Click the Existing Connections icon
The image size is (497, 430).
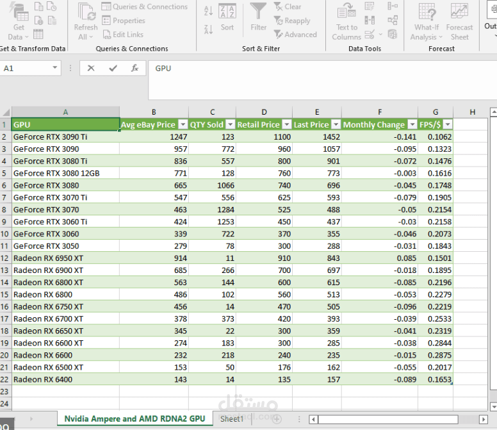pyautogui.click(x=52, y=21)
